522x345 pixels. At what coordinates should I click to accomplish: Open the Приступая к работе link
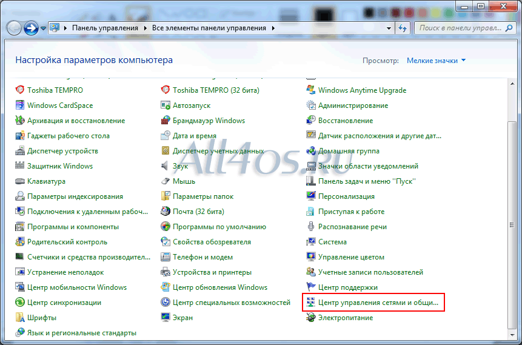click(x=351, y=212)
